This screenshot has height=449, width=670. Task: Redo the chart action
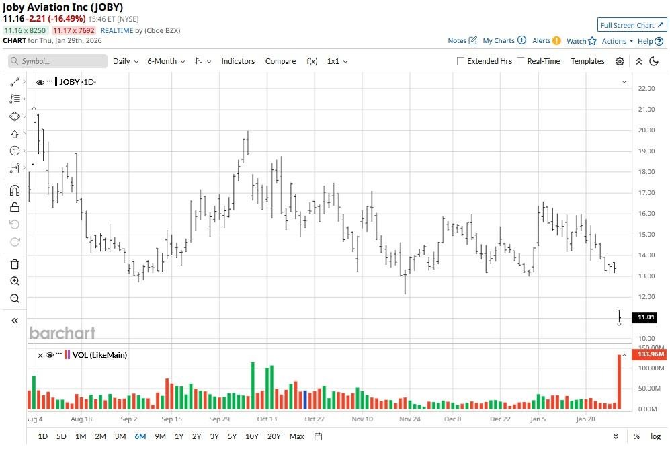pos(15,242)
